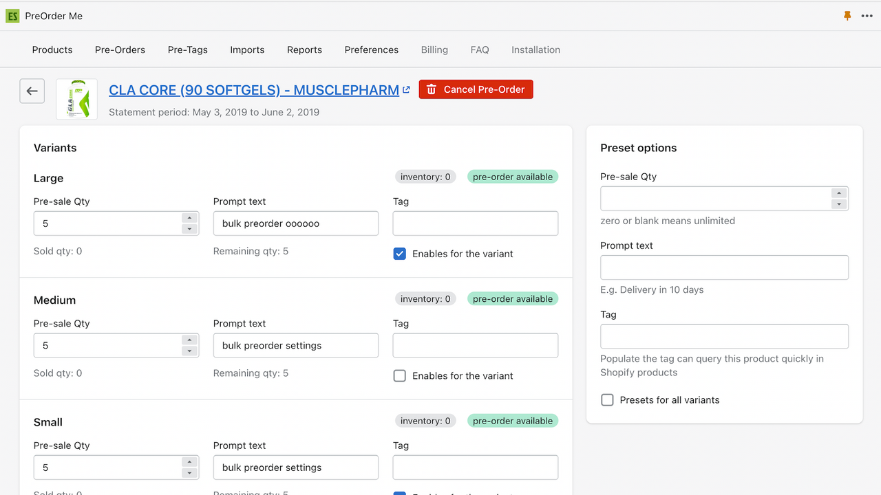Click the orange pin icon
Screen dimensions: 881x495
(x=847, y=16)
